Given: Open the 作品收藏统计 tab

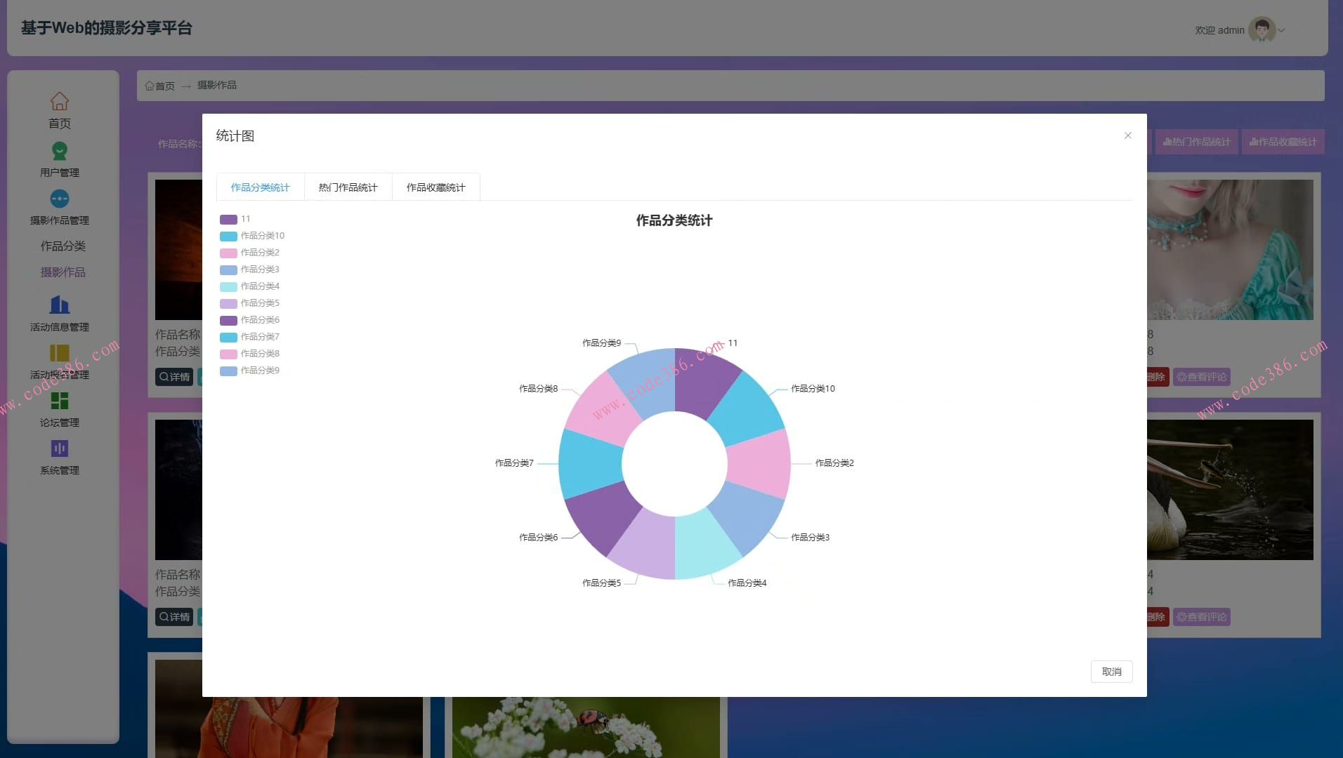Looking at the screenshot, I should pos(435,187).
